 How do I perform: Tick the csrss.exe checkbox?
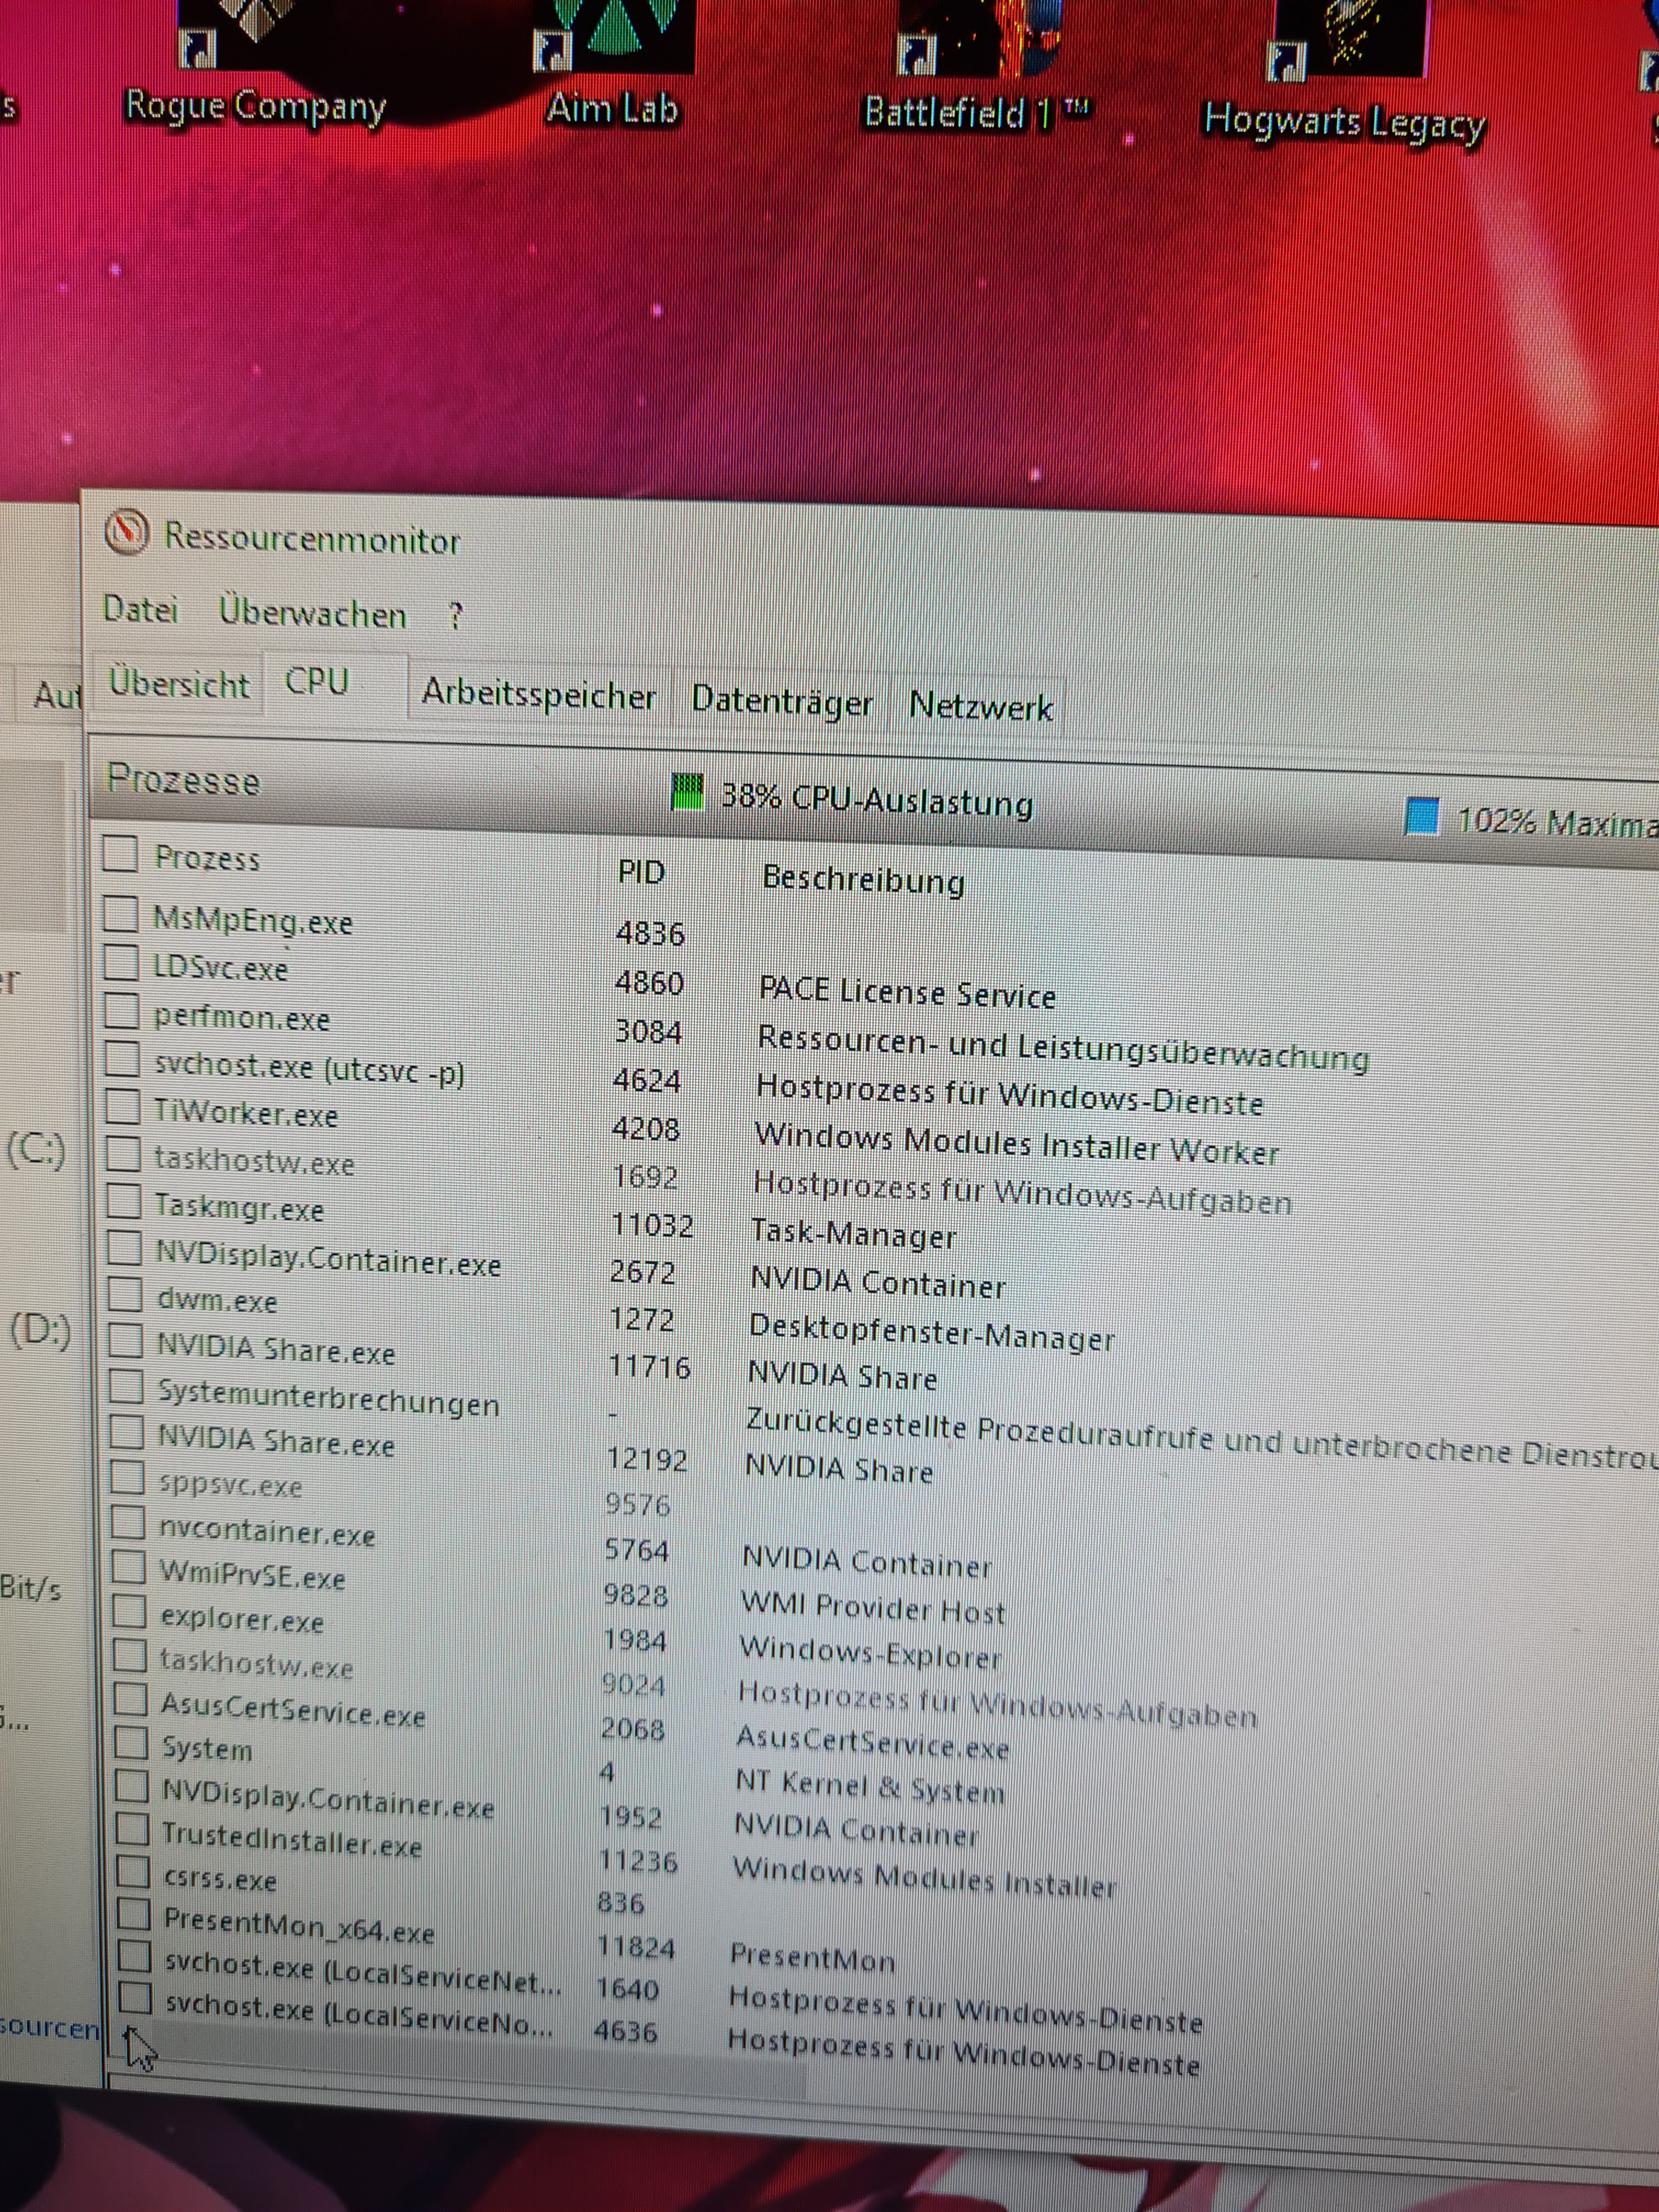[x=133, y=1871]
